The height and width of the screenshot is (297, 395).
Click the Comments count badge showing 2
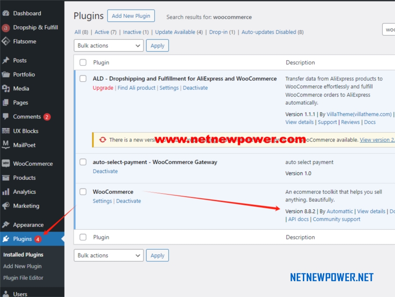coord(47,117)
